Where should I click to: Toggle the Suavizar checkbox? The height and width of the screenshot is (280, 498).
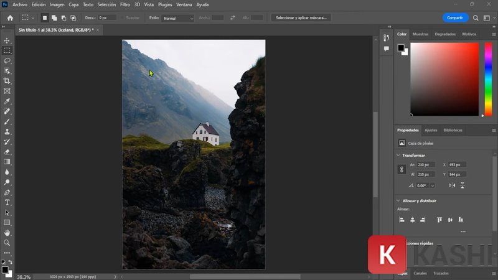[122, 18]
